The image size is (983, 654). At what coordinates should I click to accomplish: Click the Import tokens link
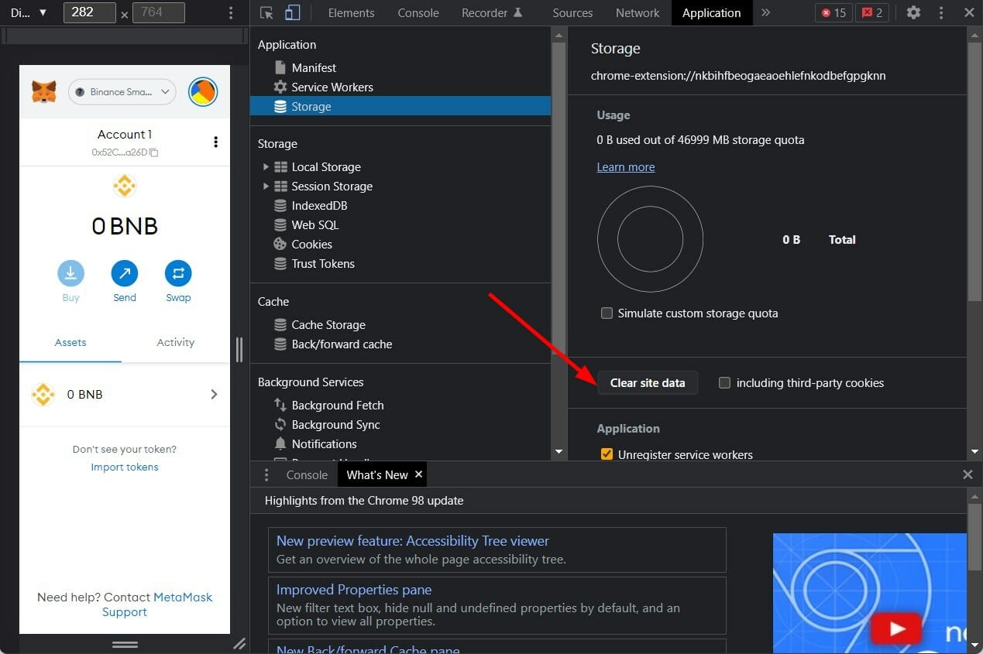tap(125, 467)
